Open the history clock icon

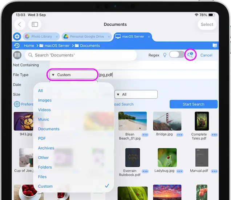coord(17,46)
